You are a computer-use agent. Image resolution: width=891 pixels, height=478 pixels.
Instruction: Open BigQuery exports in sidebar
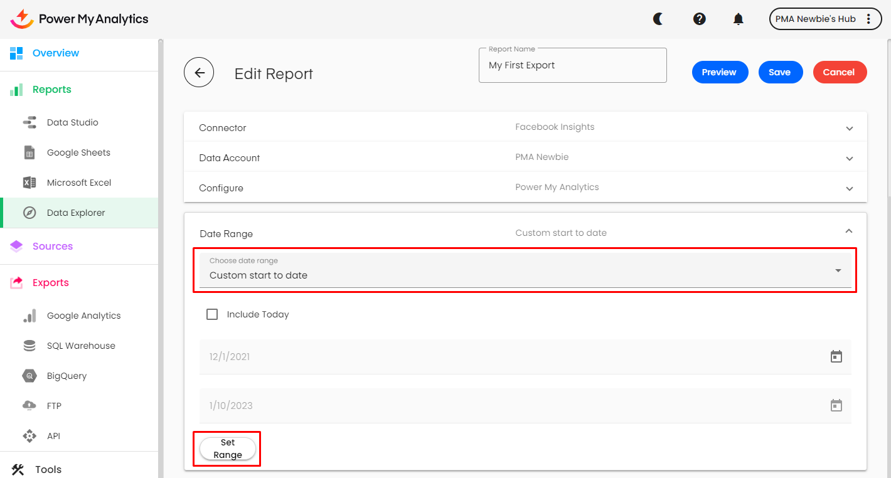pyautogui.click(x=67, y=376)
